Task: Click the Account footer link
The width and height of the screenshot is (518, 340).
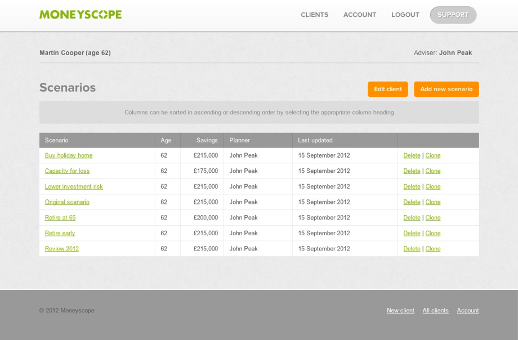Action: pyautogui.click(x=468, y=310)
